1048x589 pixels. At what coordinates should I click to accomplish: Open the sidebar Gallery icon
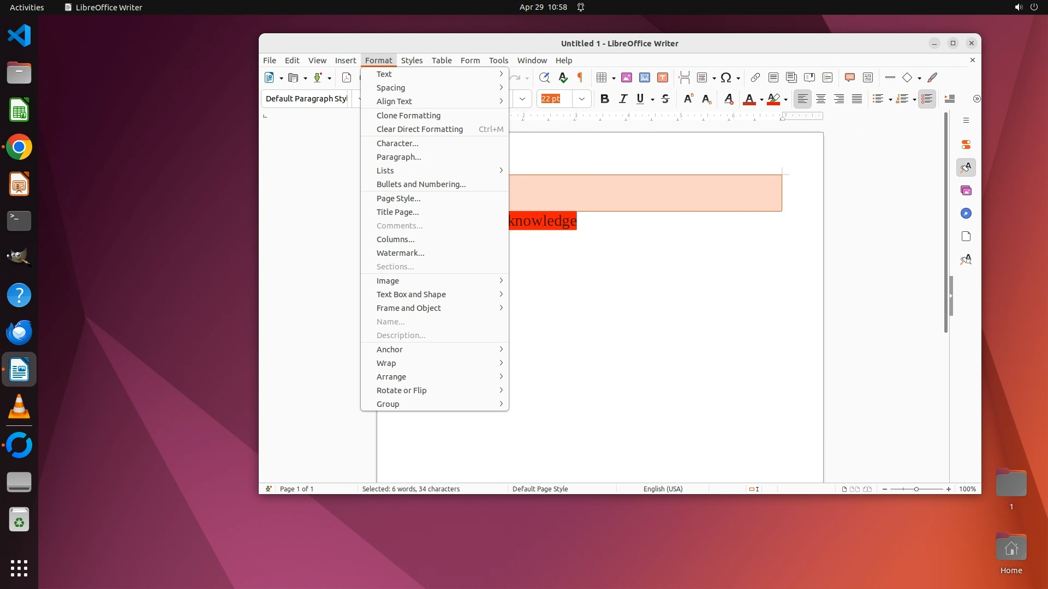tap(966, 190)
